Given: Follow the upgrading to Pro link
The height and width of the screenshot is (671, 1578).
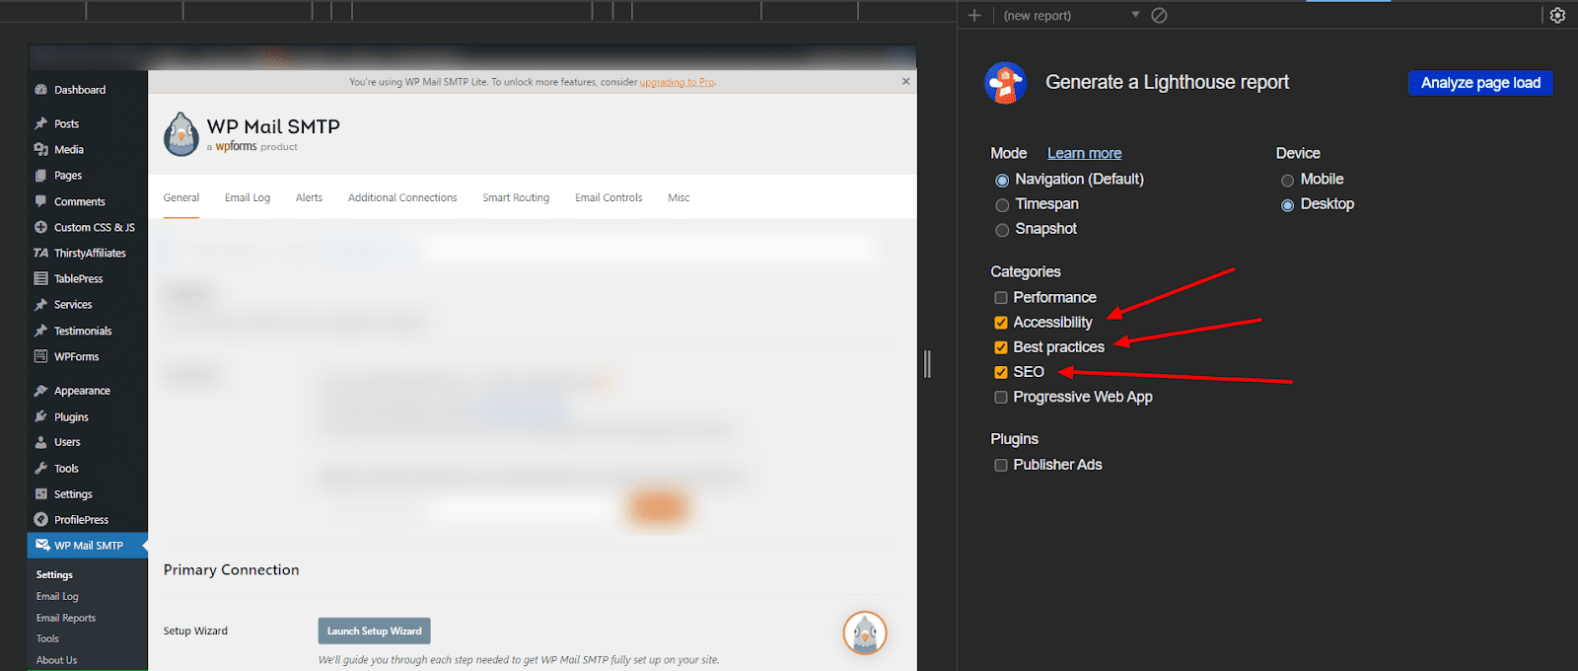Looking at the screenshot, I should (678, 82).
